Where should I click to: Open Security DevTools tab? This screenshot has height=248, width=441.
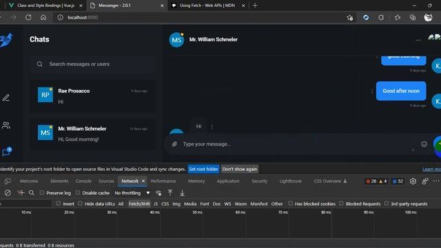click(x=259, y=181)
